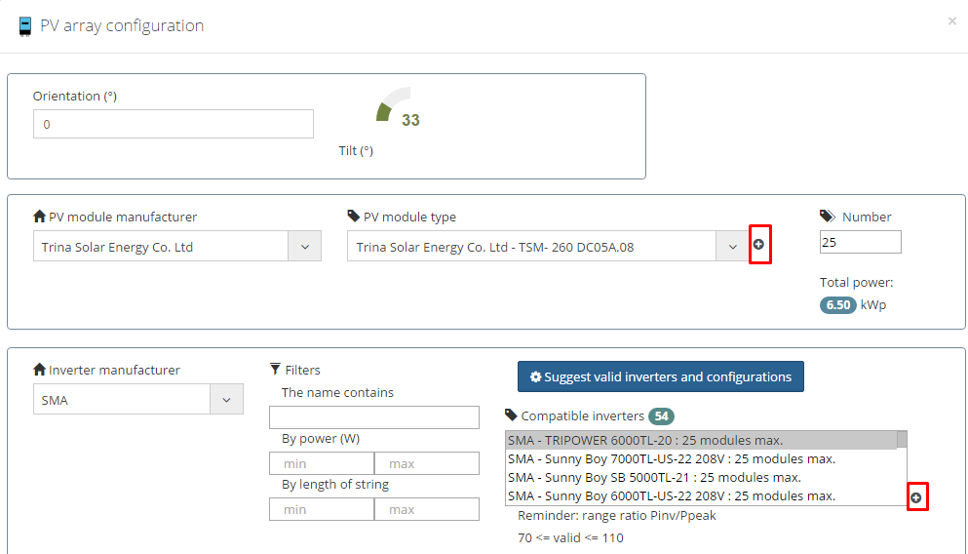Select SMA - Sunny Boy SB 5000TL-21
Viewport: 968px width, 554px height.
[701, 477]
